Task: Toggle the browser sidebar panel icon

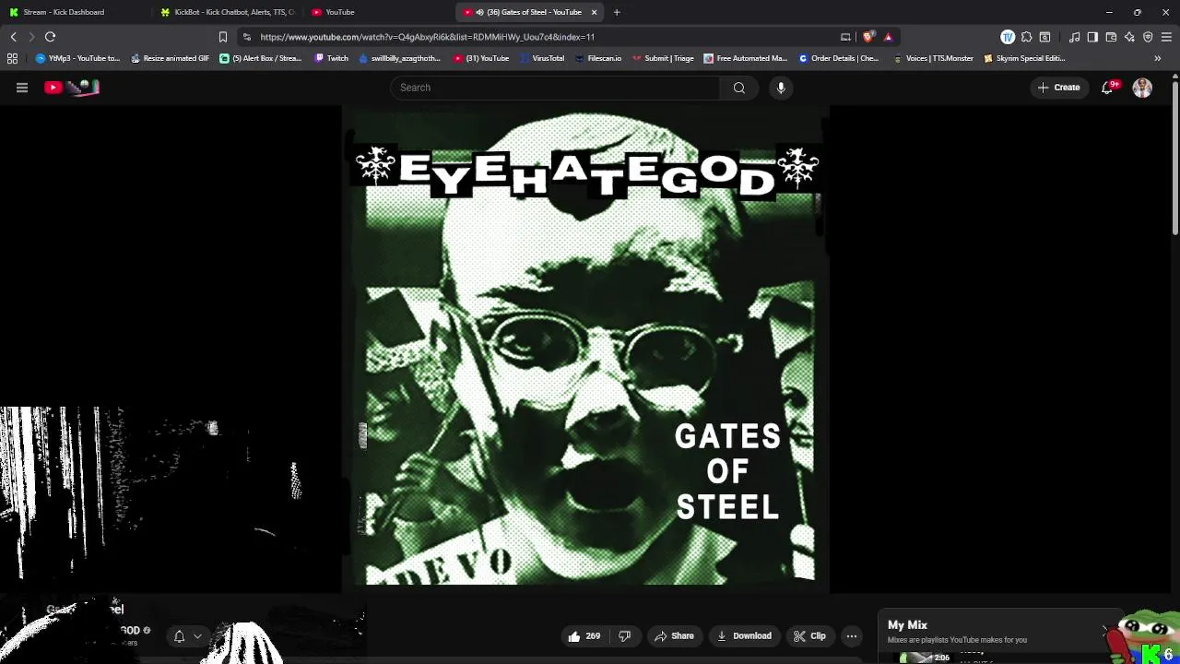Action: click(1092, 37)
